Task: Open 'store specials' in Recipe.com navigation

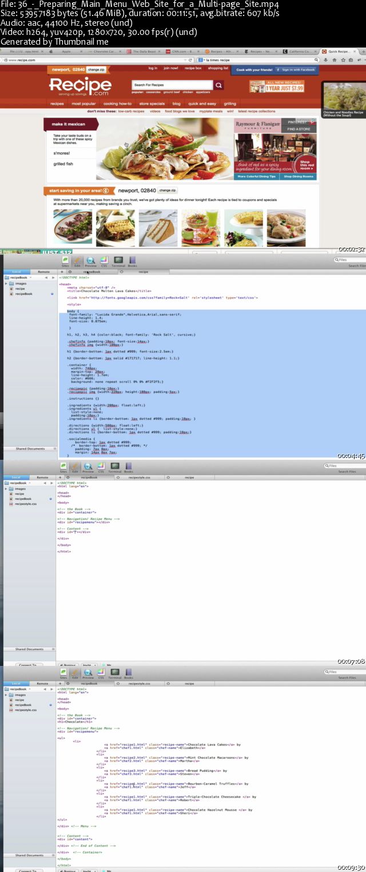Action: pyautogui.click(x=152, y=104)
